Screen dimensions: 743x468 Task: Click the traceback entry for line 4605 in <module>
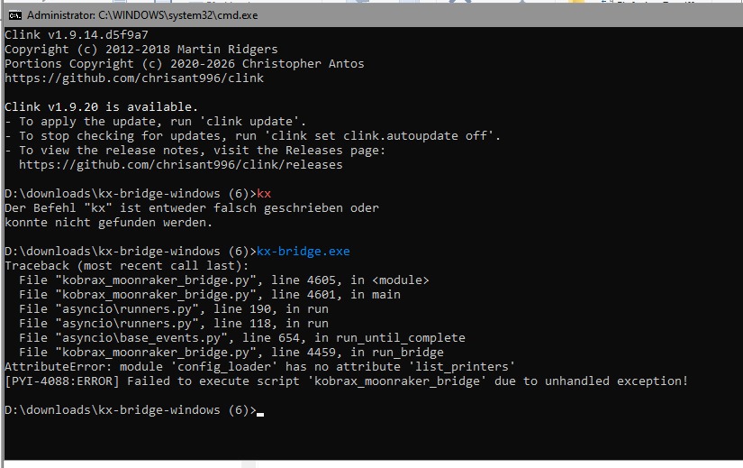click(223, 280)
